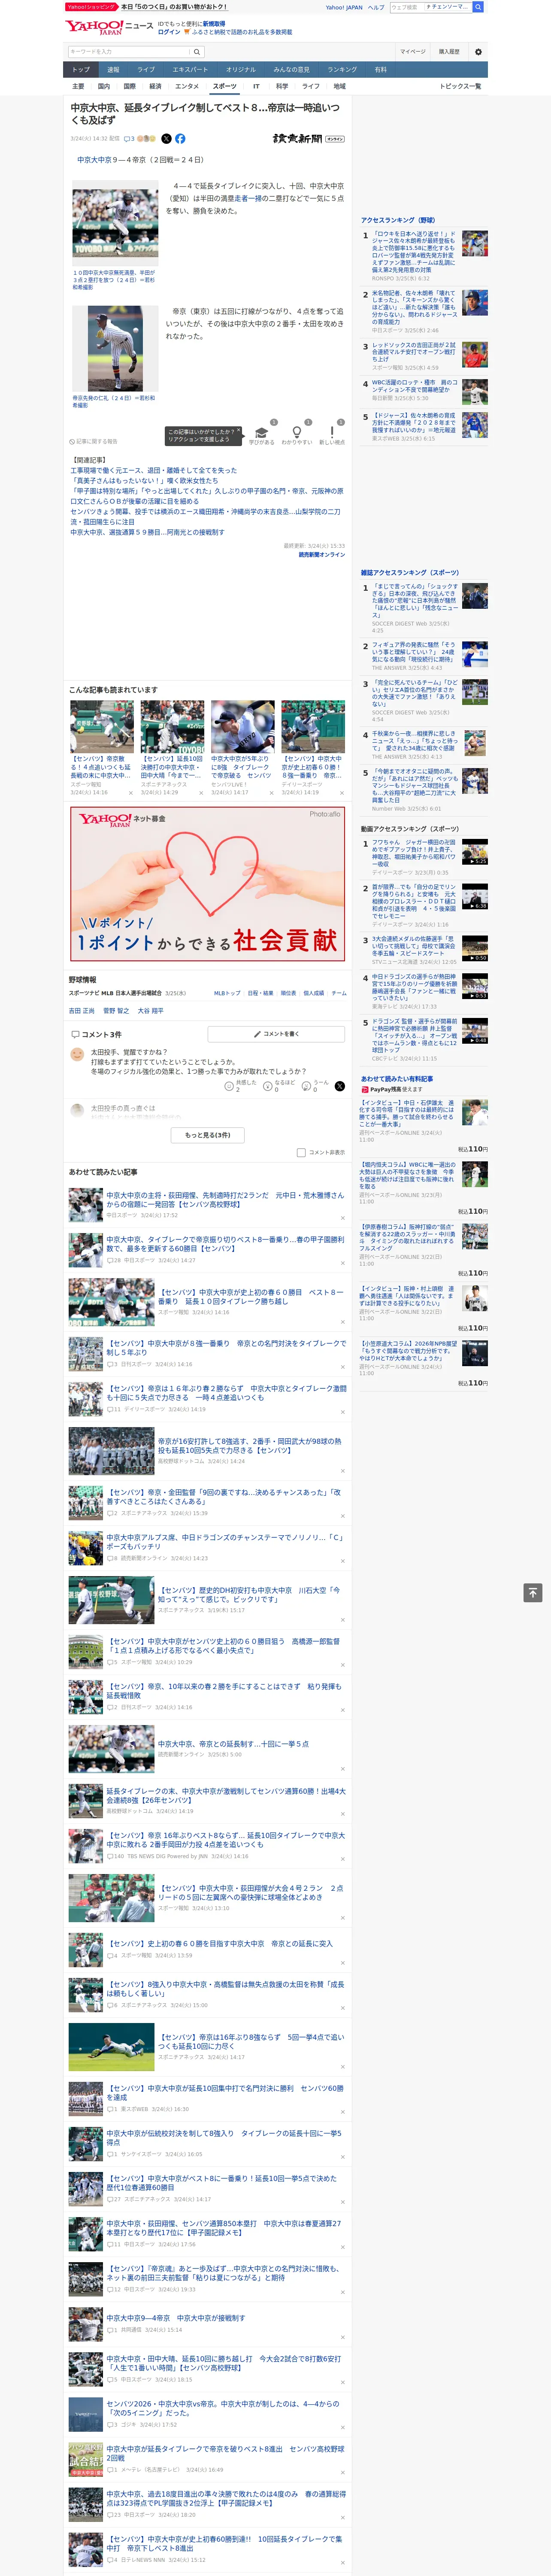This screenshot has width=551, height=2576.
Task: Open the ランキング navigation tab
Action: (x=342, y=70)
